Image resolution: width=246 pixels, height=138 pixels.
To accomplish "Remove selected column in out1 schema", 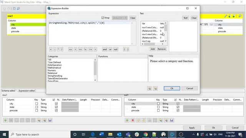I will point(133,120).
